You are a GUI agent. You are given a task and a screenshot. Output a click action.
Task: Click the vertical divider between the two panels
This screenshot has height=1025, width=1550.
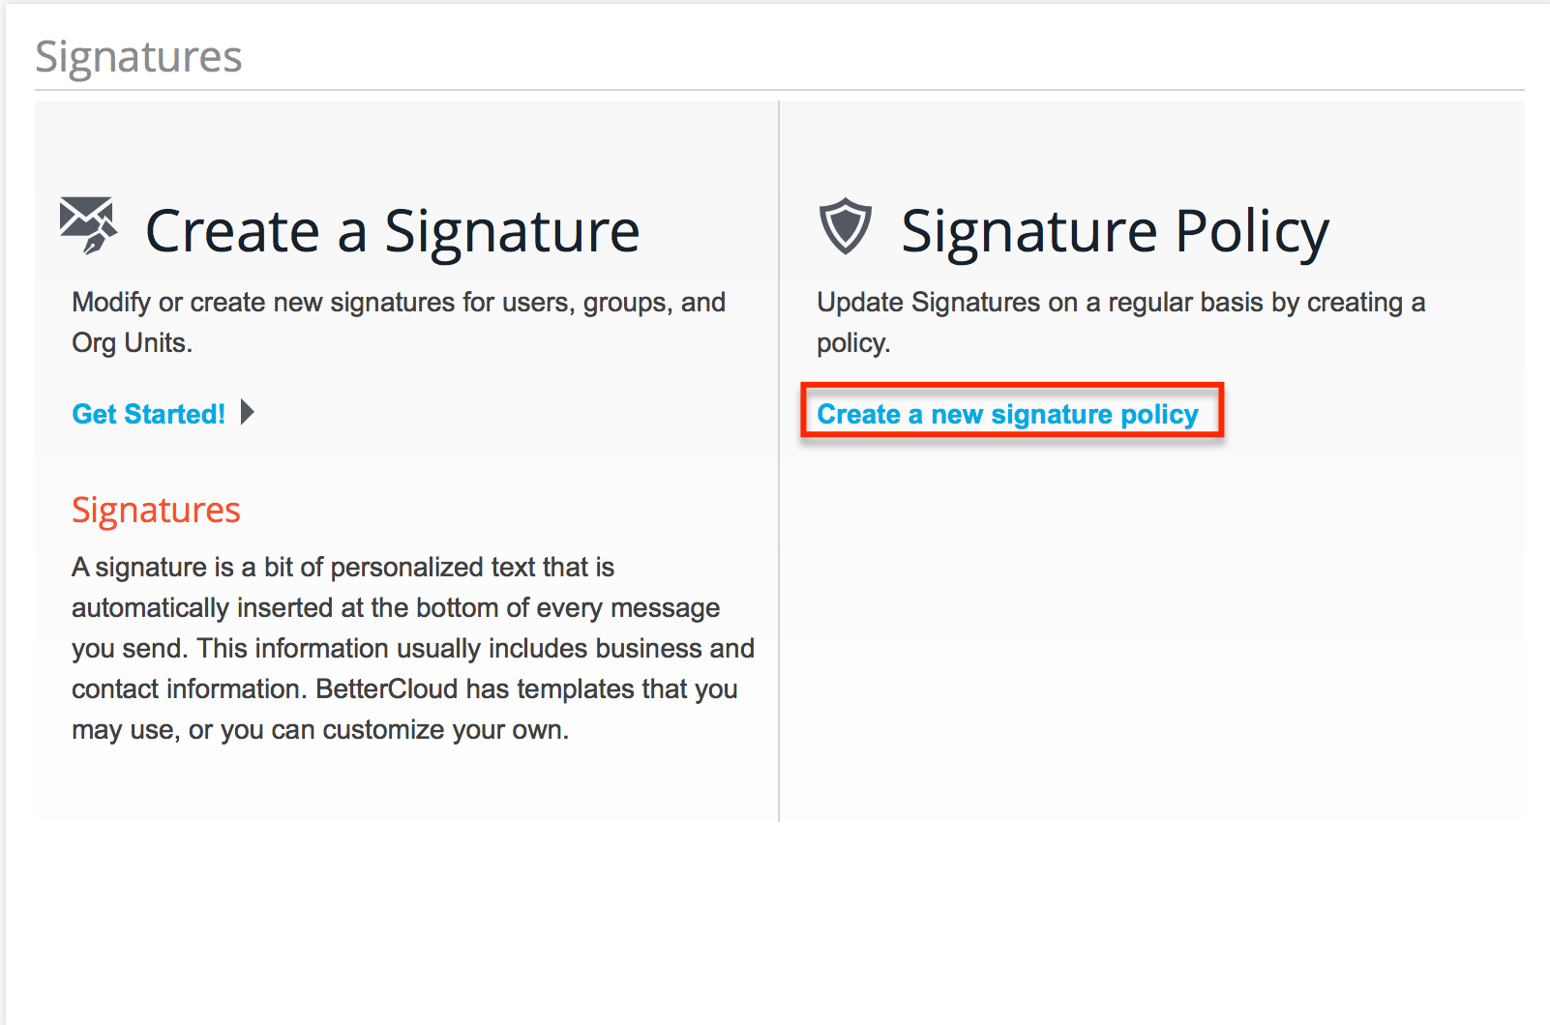coord(779,461)
